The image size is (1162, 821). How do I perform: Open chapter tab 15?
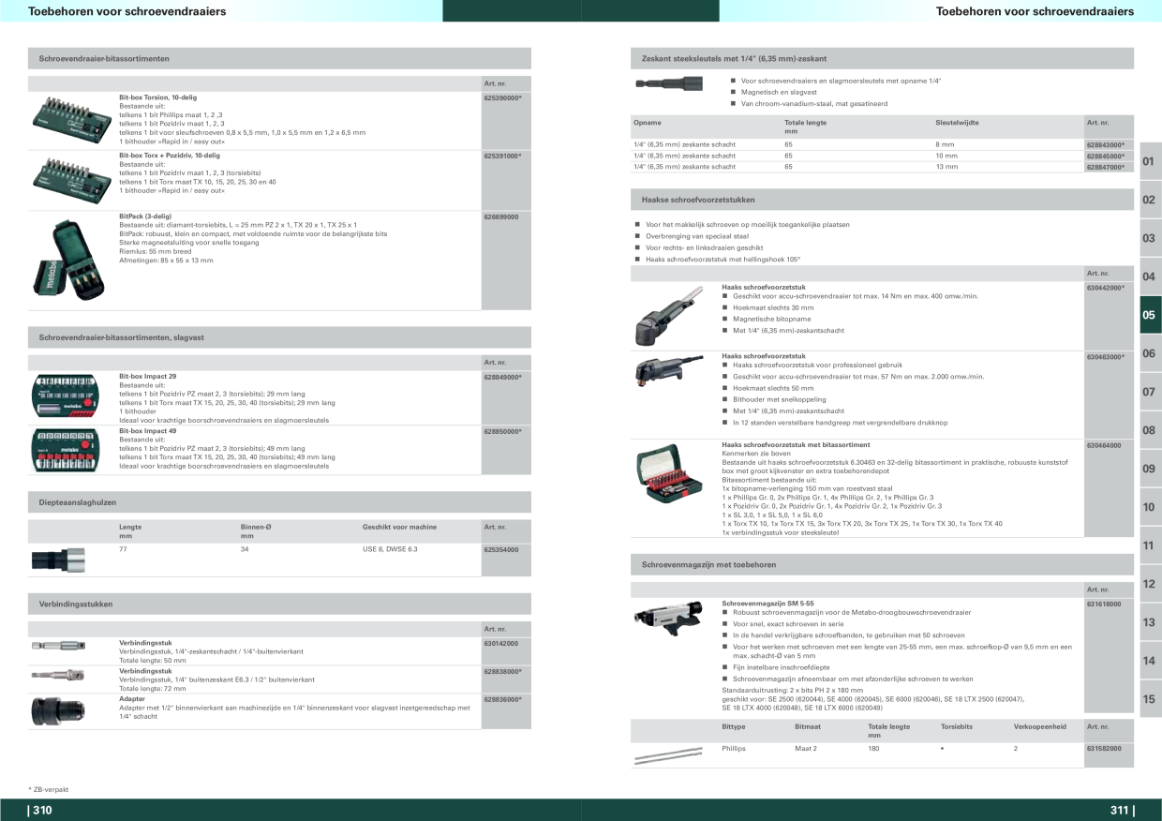click(1149, 699)
